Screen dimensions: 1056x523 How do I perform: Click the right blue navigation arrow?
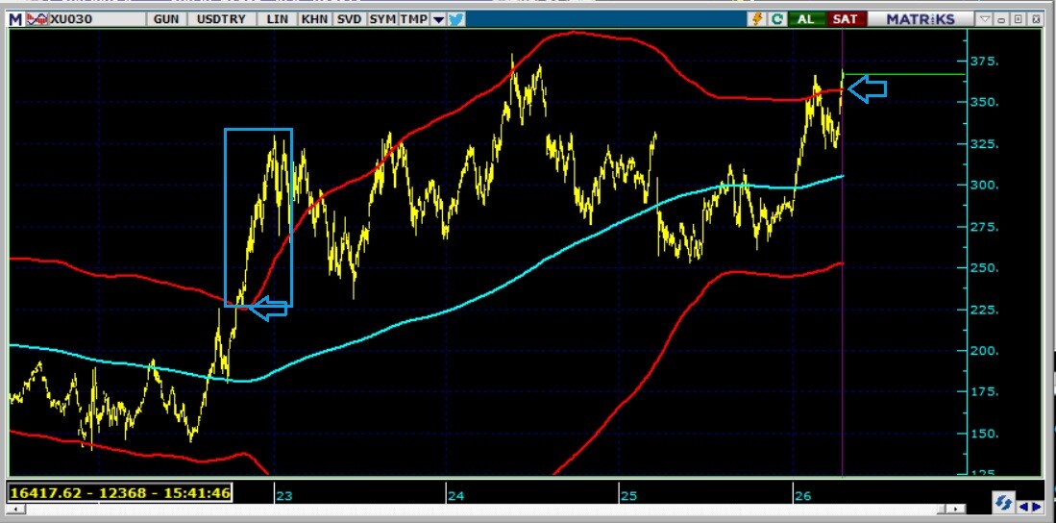(x=1035, y=507)
